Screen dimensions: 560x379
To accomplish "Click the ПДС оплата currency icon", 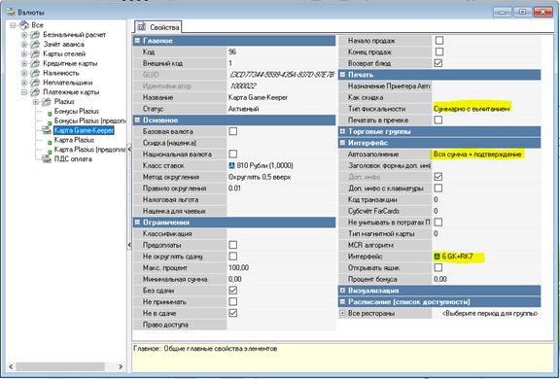I will tap(47, 158).
